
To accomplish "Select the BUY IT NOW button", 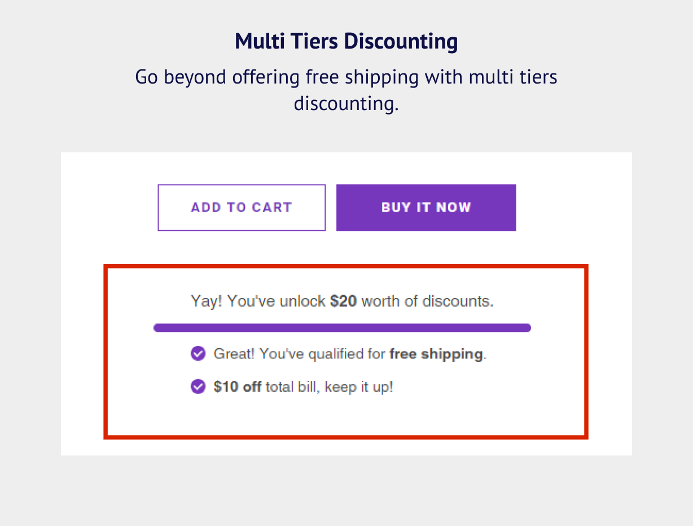I will [x=426, y=208].
